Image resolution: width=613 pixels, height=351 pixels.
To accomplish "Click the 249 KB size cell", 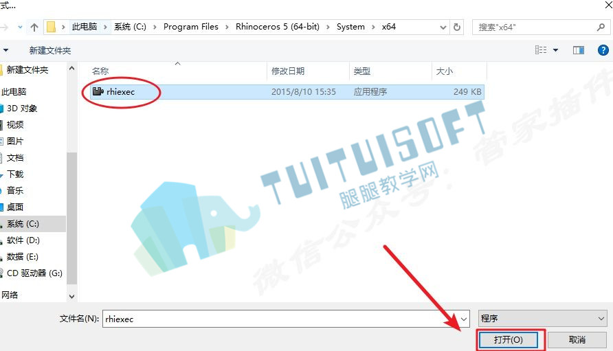I will coord(467,92).
